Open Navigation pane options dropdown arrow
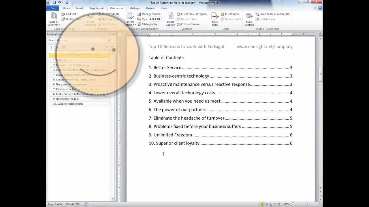369x207 pixels. click(110, 34)
